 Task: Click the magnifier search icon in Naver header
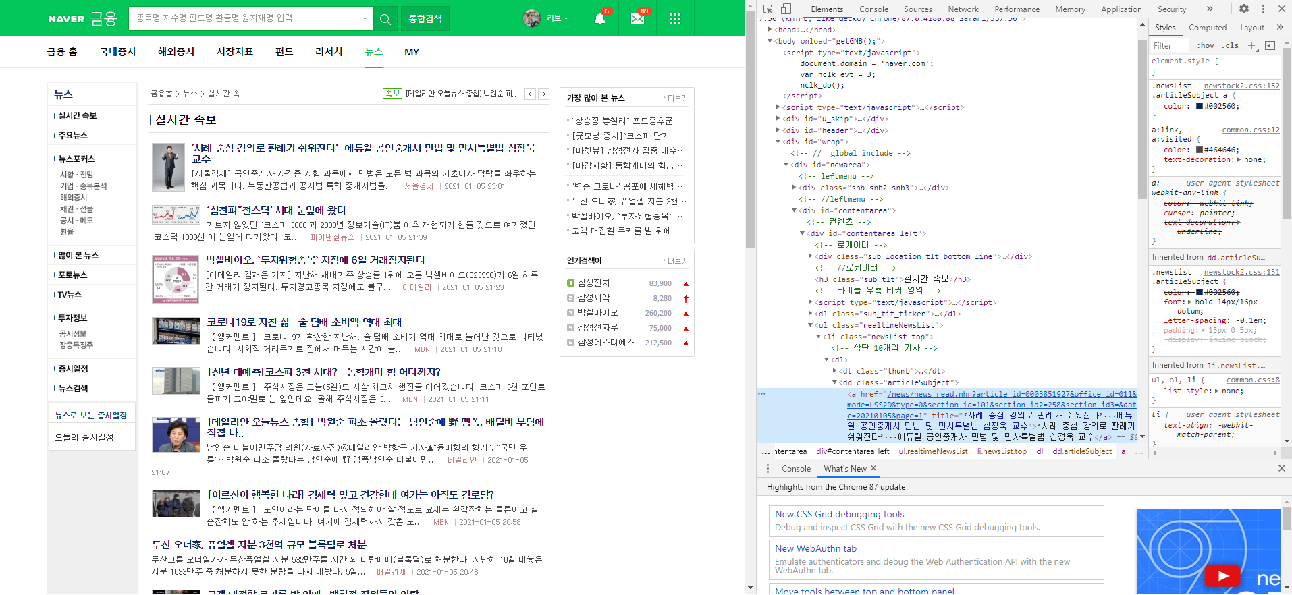tap(385, 19)
